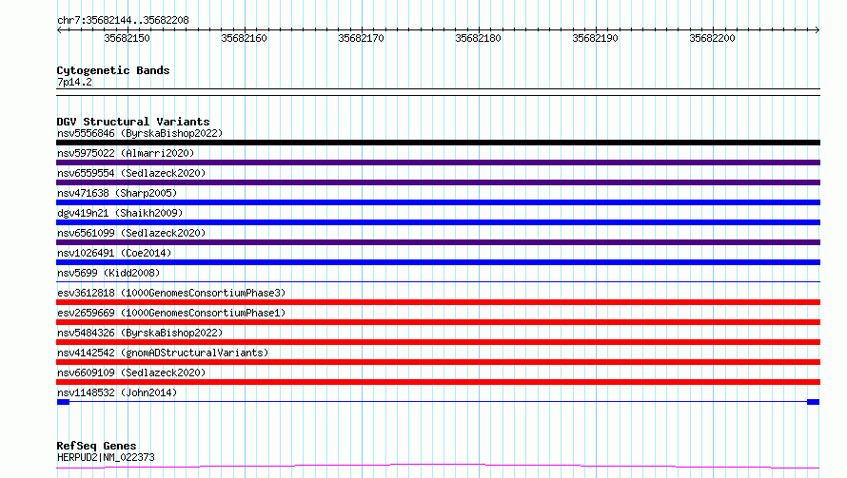Click ruler position 35682150
This screenshot has width=847, height=478.
point(127,38)
